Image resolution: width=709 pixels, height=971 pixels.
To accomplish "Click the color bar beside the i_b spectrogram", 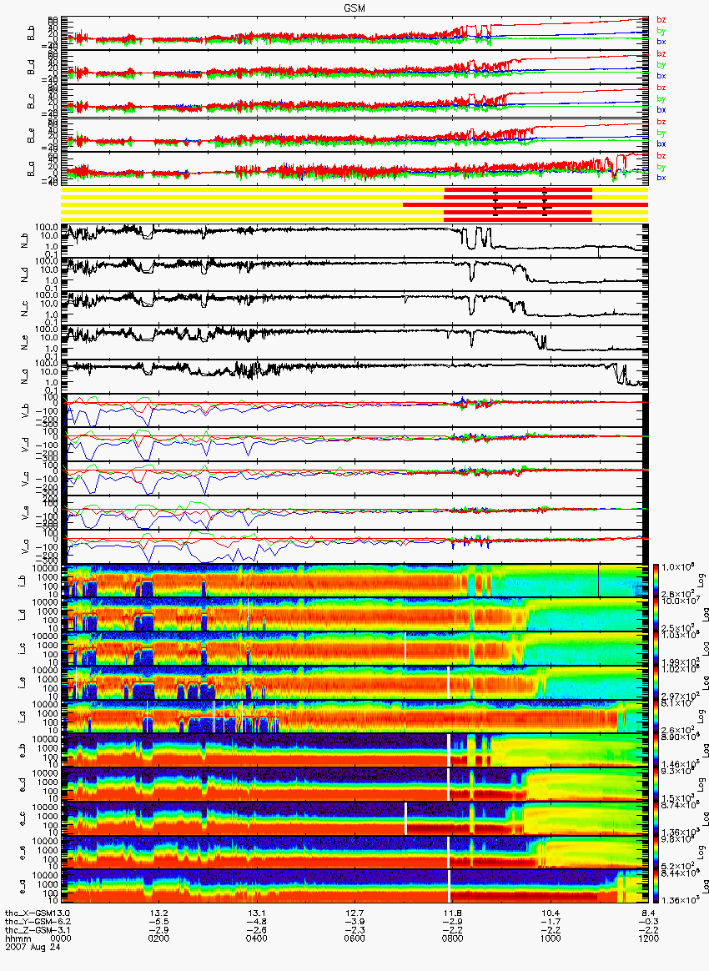I will [656, 581].
